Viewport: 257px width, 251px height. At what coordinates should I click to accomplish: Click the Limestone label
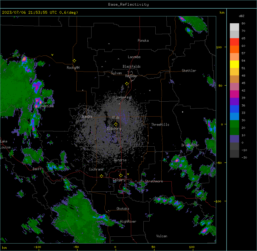click(46, 106)
